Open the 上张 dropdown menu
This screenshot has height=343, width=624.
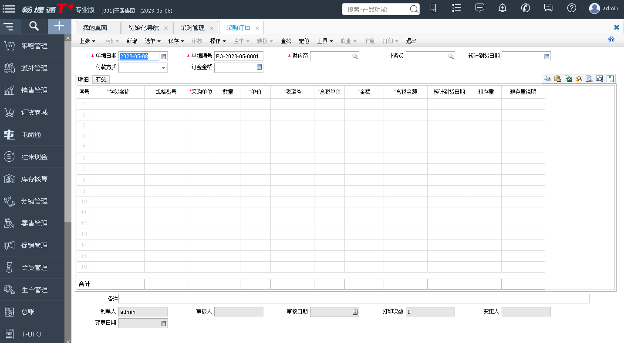pyautogui.click(x=88, y=41)
